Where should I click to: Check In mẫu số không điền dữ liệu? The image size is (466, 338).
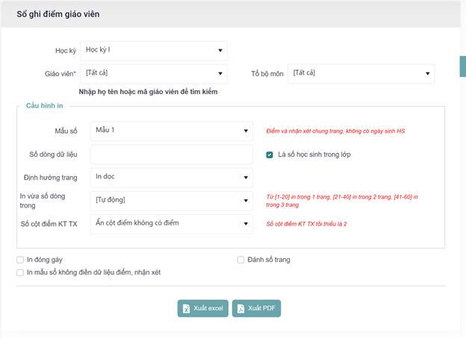point(20,272)
